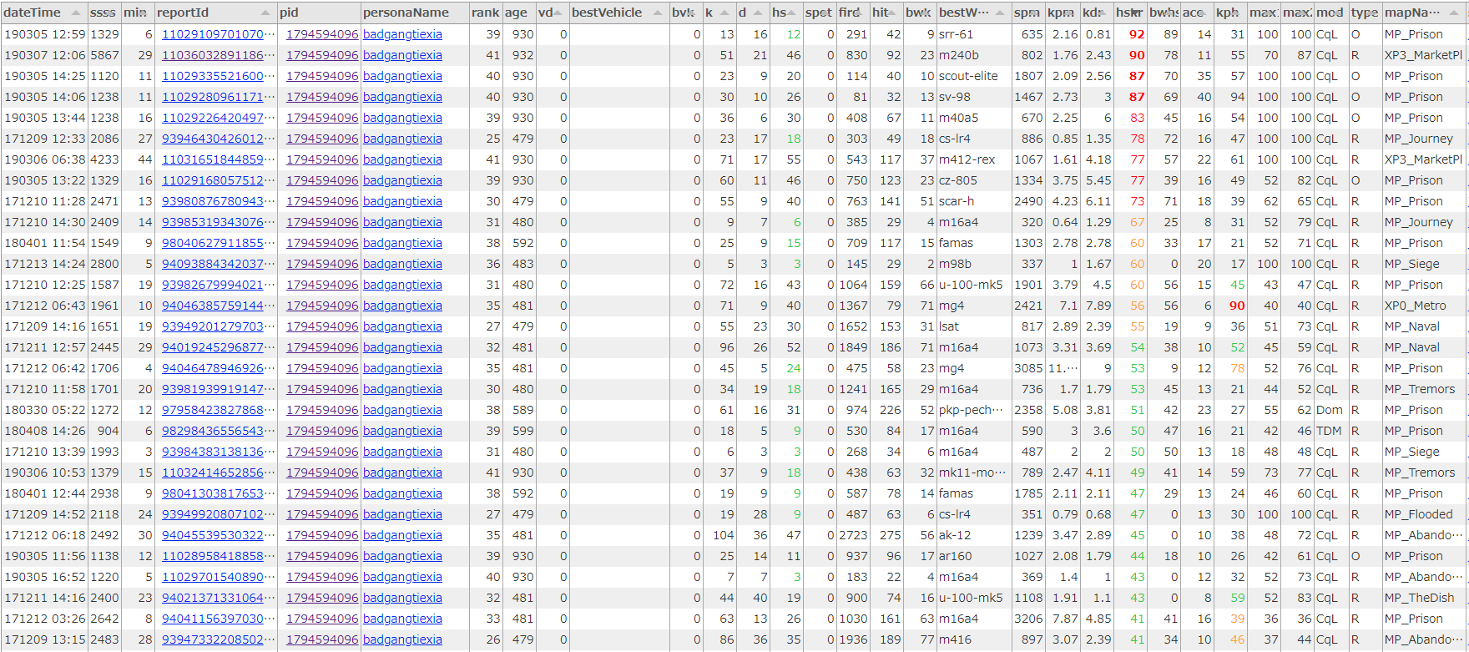Open report link 94093884342037…
Viewport: 1469px width, 652px height.
coord(218,264)
